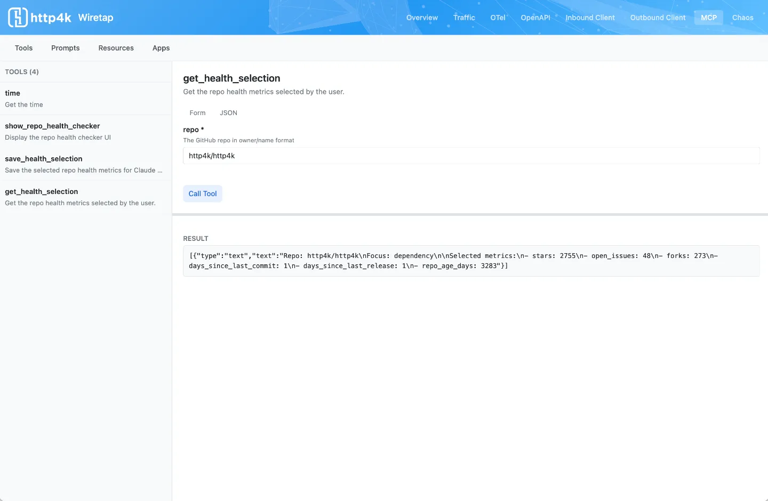Screen dimensions: 768x501
Task: Open the Inbound Client tab
Action: 590,18
